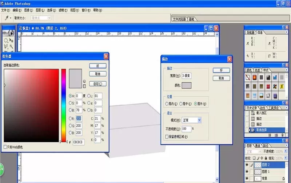
Task: Click the History panel trash icon
Action: pos(282,135)
